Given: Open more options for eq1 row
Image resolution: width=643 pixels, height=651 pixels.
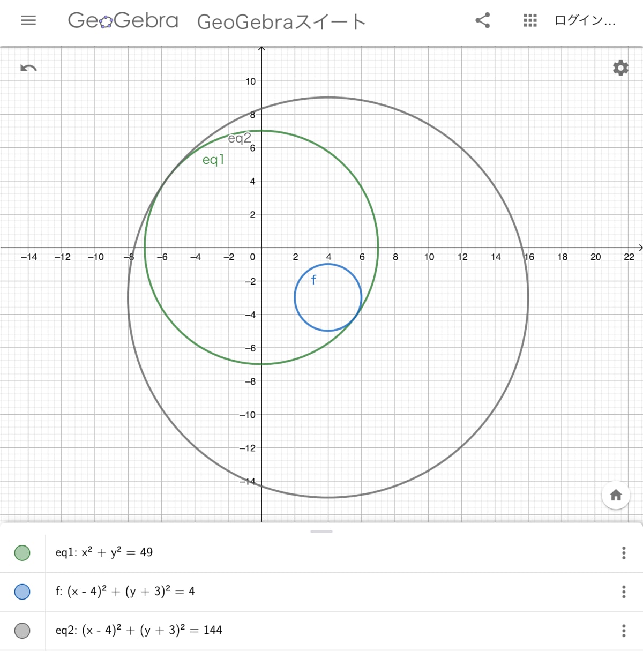Looking at the screenshot, I should pos(624,553).
